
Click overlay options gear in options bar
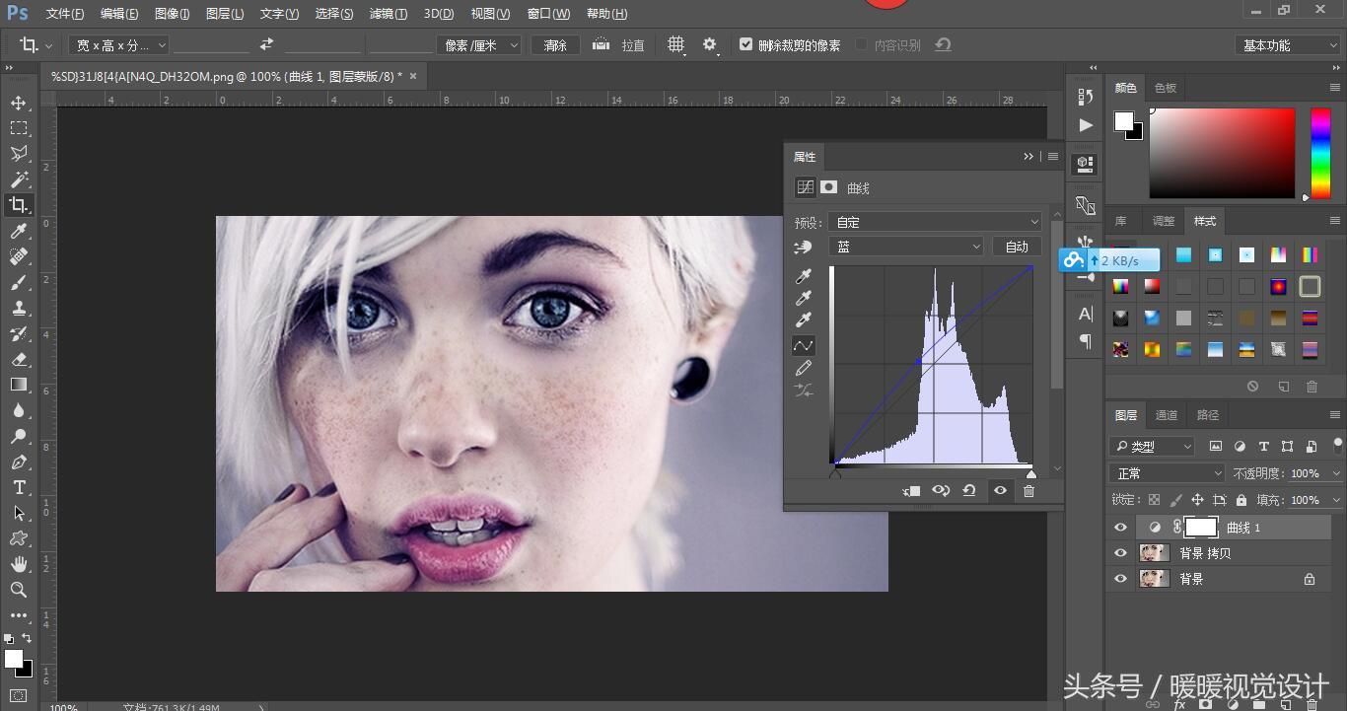tap(710, 44)
